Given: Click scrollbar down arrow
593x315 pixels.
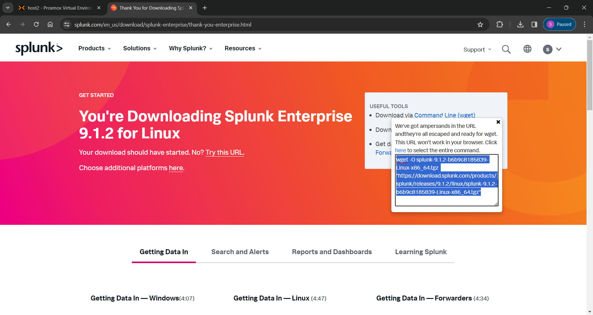Looking at the screenshot, I should pos(590,312).
